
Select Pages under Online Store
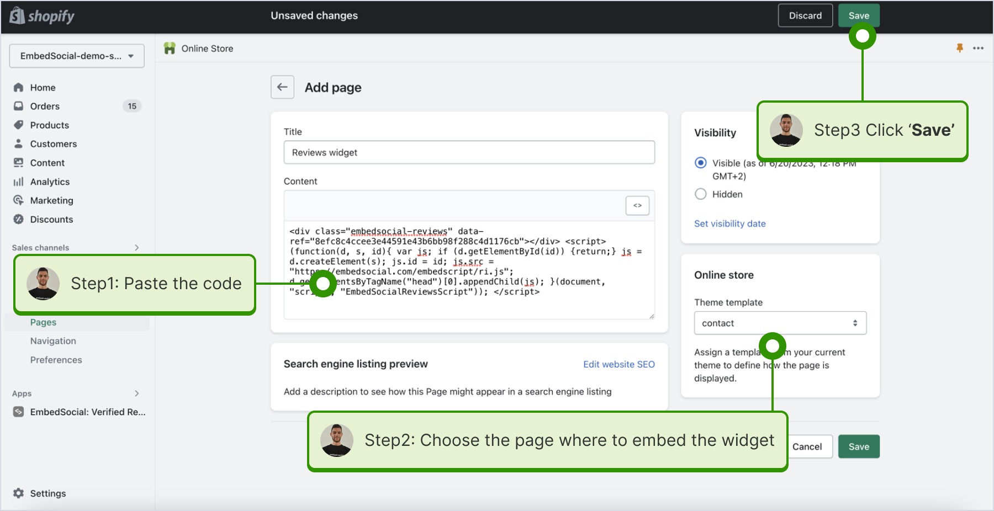coord(43,322)
